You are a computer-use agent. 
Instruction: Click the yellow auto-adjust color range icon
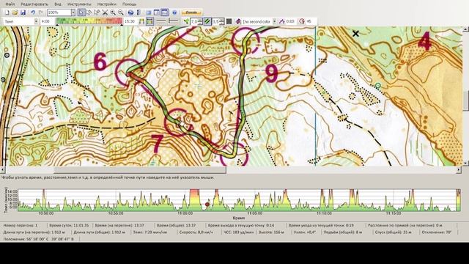pos(141,21)
